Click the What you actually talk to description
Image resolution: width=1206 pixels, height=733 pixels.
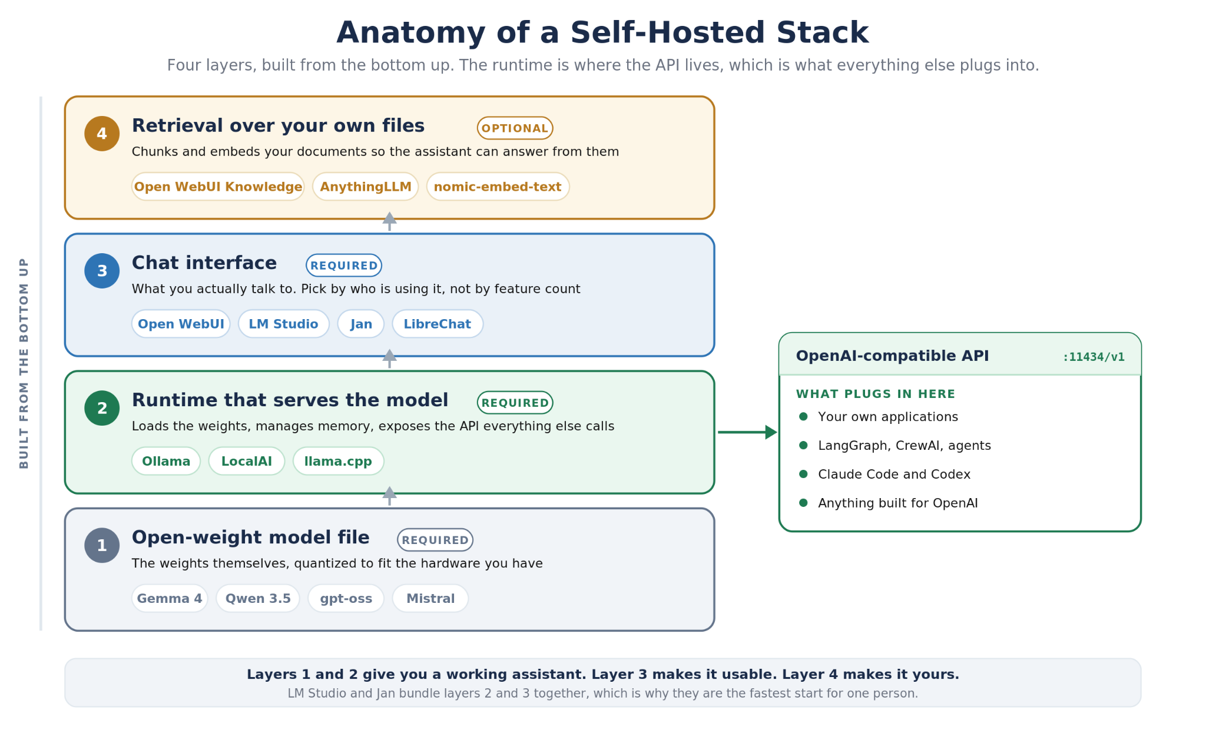(x=356, y=289)
